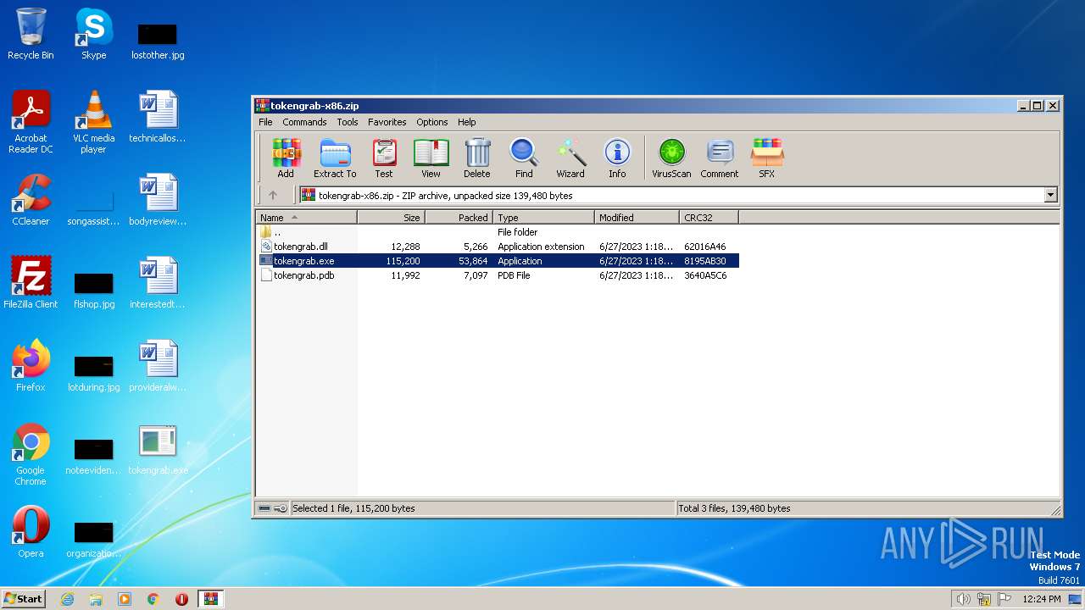Click the View toolbar icon
The image size is (1085, 610).
(x=431, y=158)
